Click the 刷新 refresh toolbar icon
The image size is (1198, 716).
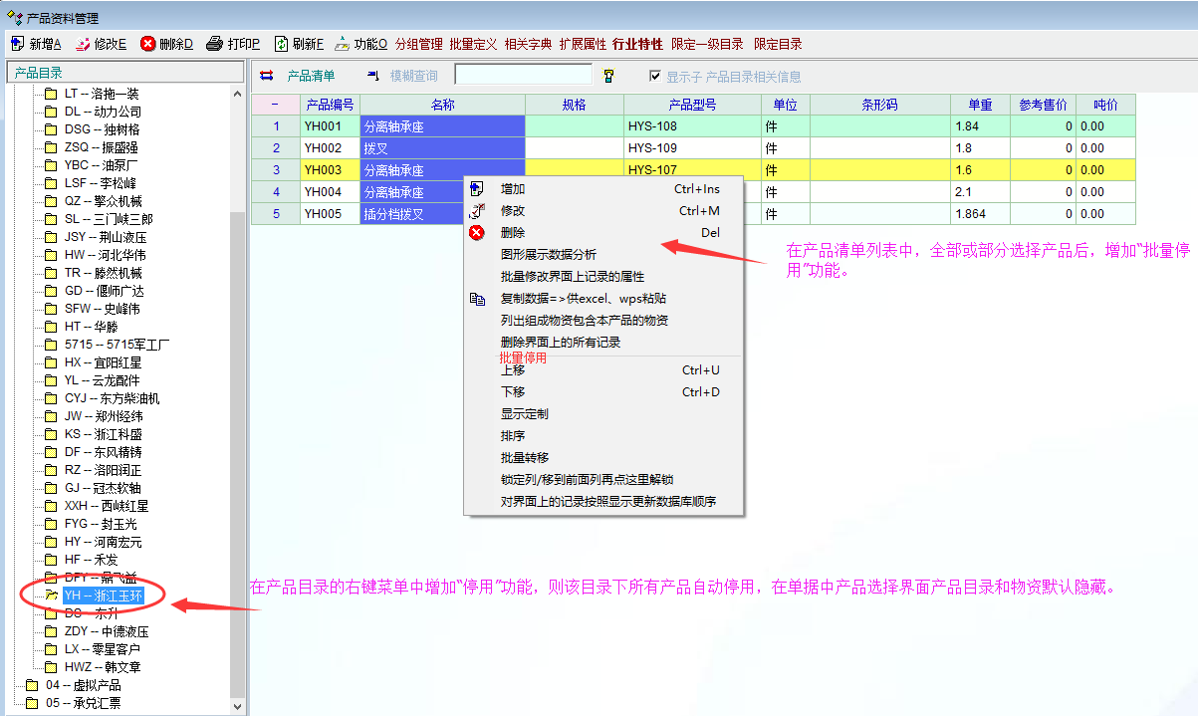(x=282, y=44)
